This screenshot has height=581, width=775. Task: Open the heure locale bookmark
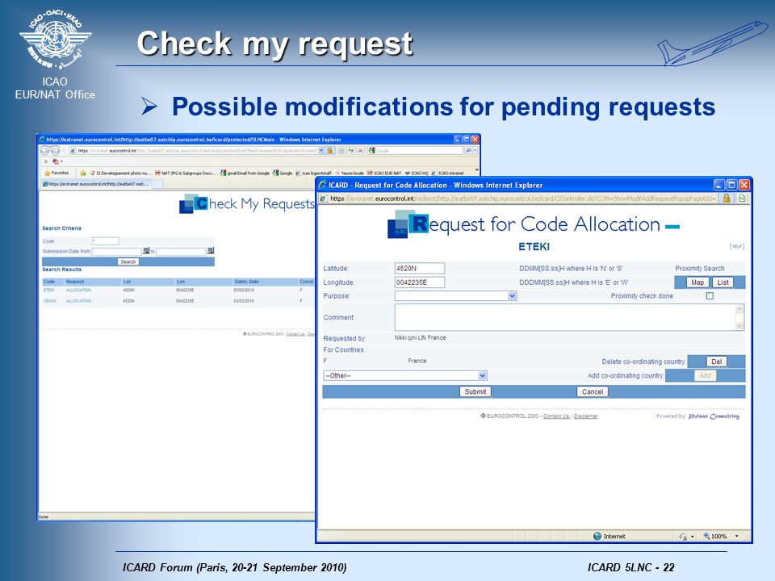(350, 173)
